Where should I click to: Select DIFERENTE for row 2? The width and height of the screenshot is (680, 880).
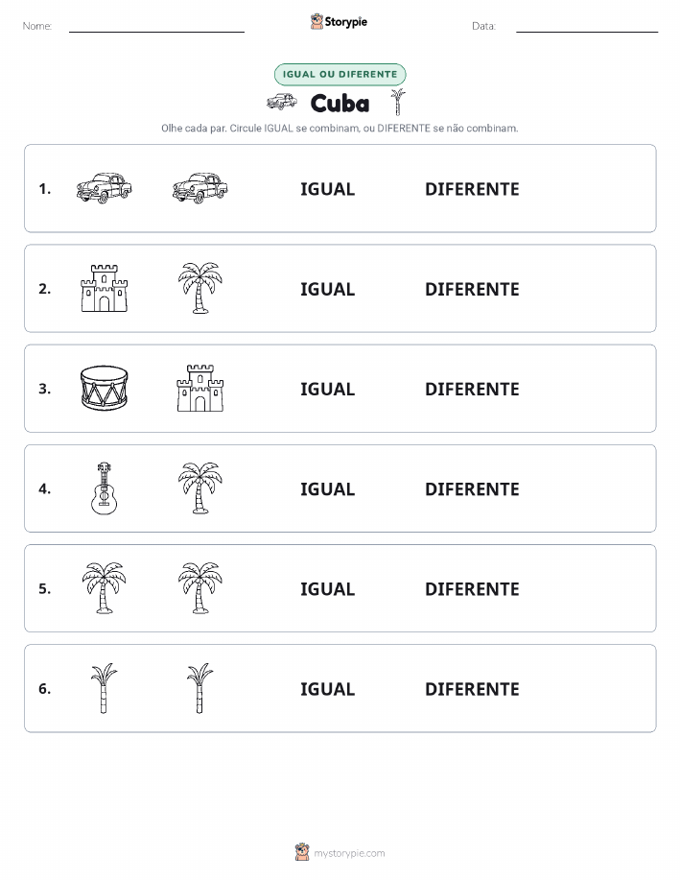472,289
